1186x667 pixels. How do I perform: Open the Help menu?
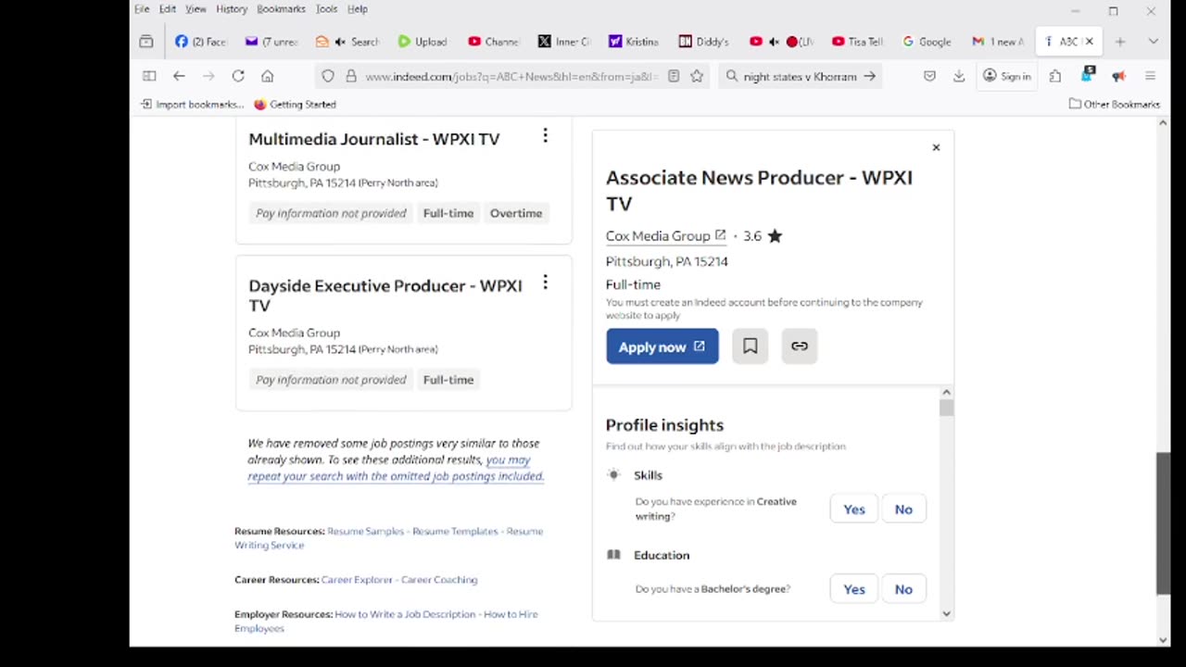tap(358, 9)
